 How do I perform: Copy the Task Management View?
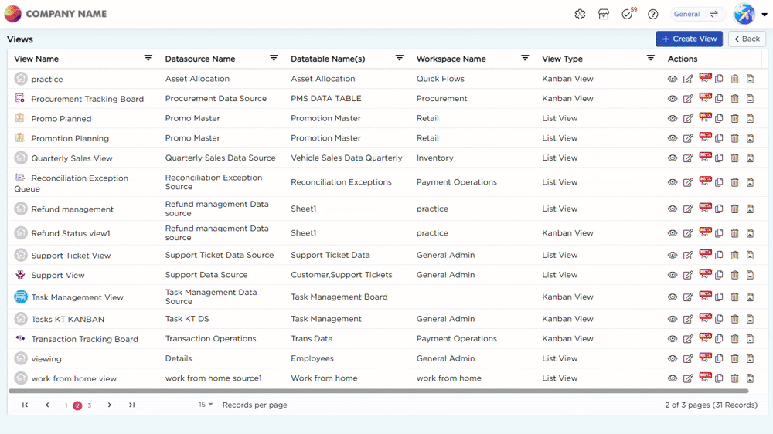coord(719,297)
